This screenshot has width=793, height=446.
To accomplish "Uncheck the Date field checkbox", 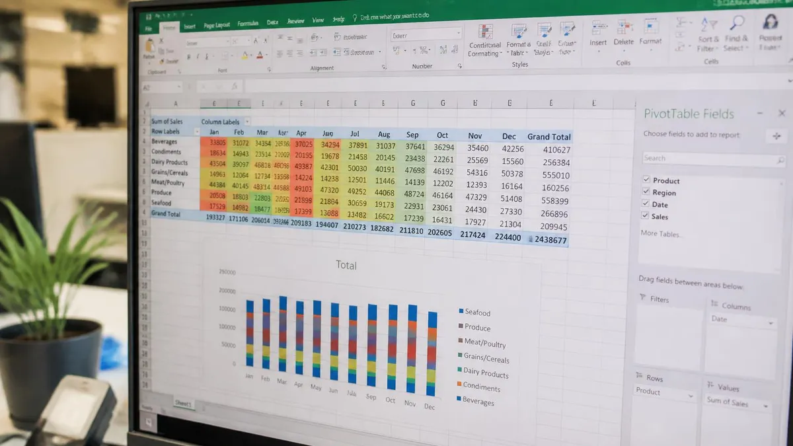I will [646, 203].
